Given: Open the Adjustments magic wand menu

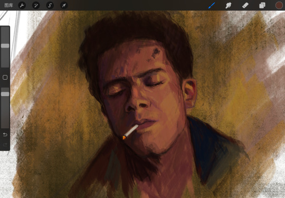Looking at the screenshot, I should pyautogui.click(x=36, y=5).
